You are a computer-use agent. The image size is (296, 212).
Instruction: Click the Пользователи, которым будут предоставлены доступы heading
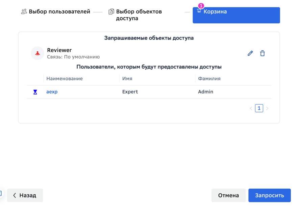[x=149, y=67]
